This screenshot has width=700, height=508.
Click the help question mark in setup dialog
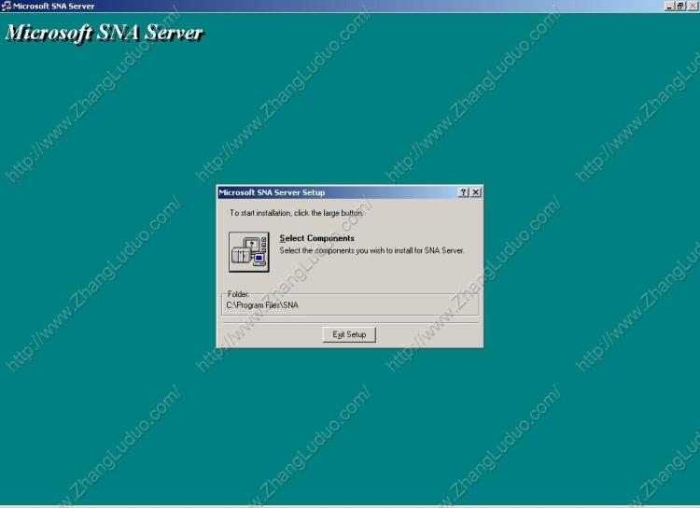[x=463, y=192]
